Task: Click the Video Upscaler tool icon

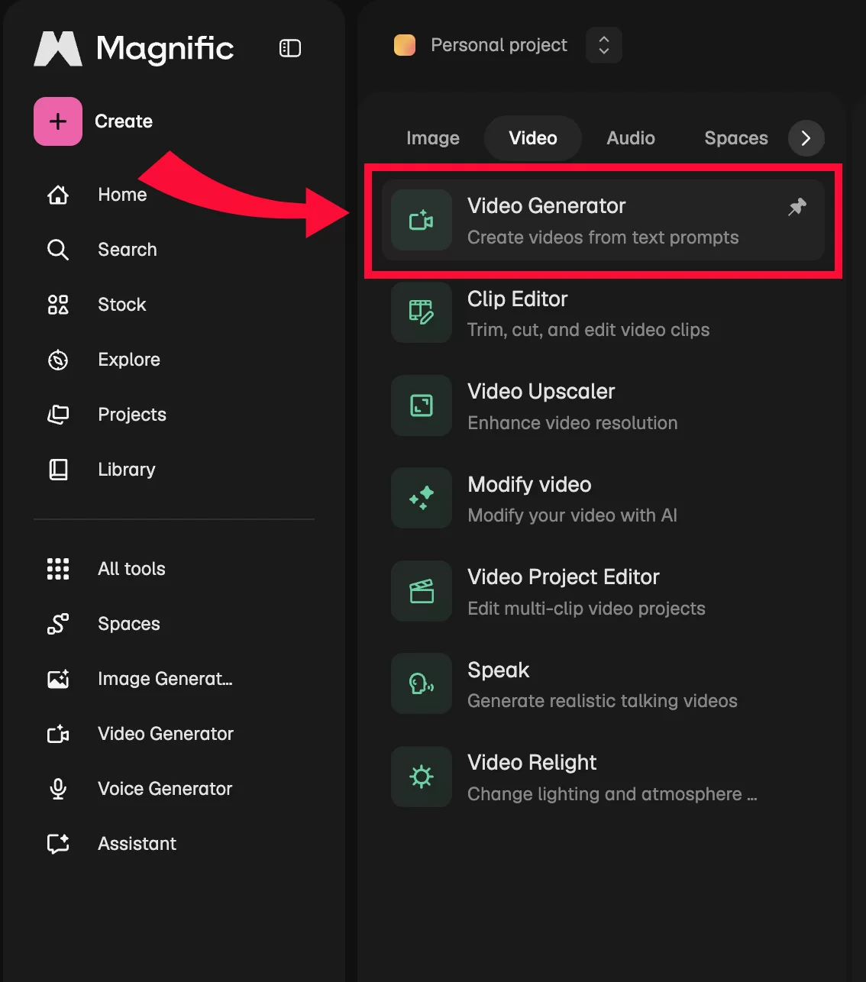Action: coord(422,405)
